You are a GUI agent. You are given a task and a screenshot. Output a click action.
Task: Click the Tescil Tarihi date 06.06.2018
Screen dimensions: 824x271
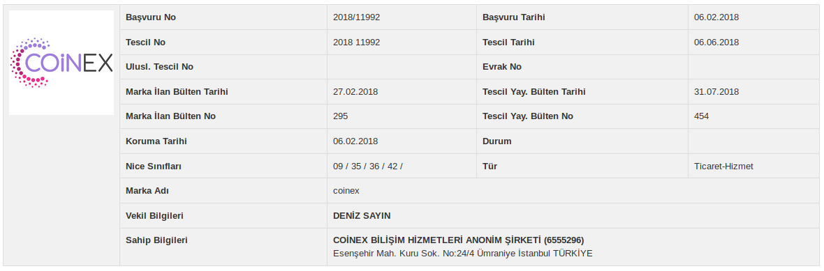716,42
